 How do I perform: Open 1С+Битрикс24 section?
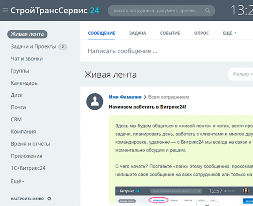coord(28,168)
